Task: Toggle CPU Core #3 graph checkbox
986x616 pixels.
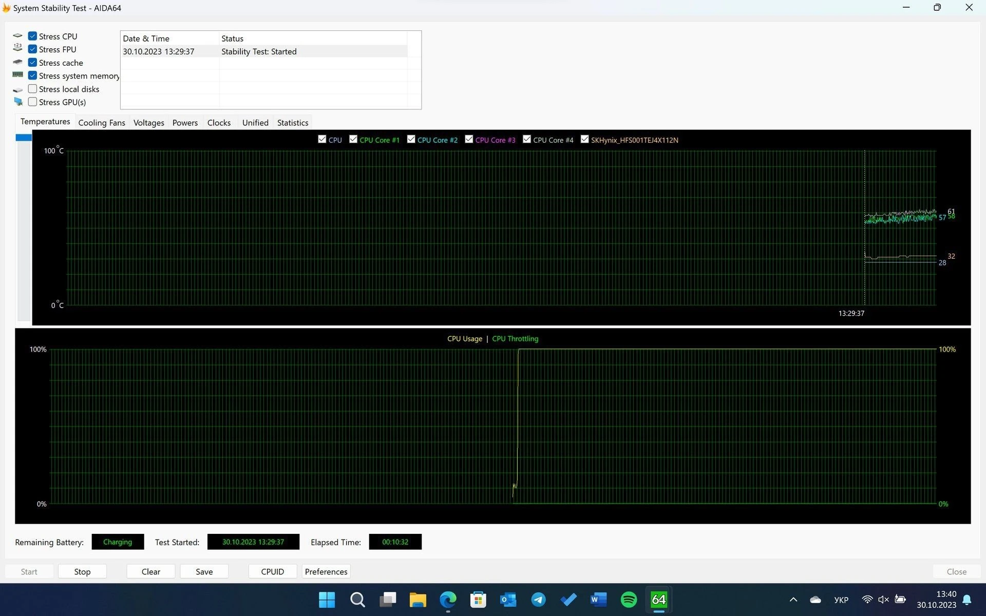Action: tap(469, 139)
